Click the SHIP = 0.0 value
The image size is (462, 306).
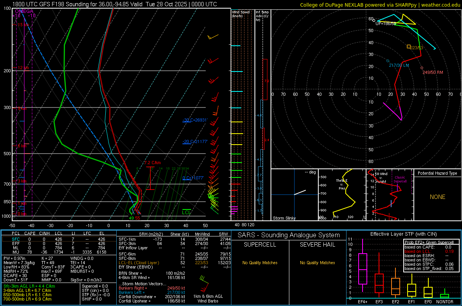(92, 299)
